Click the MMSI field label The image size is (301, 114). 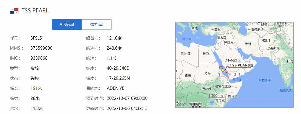click(16, 48)
